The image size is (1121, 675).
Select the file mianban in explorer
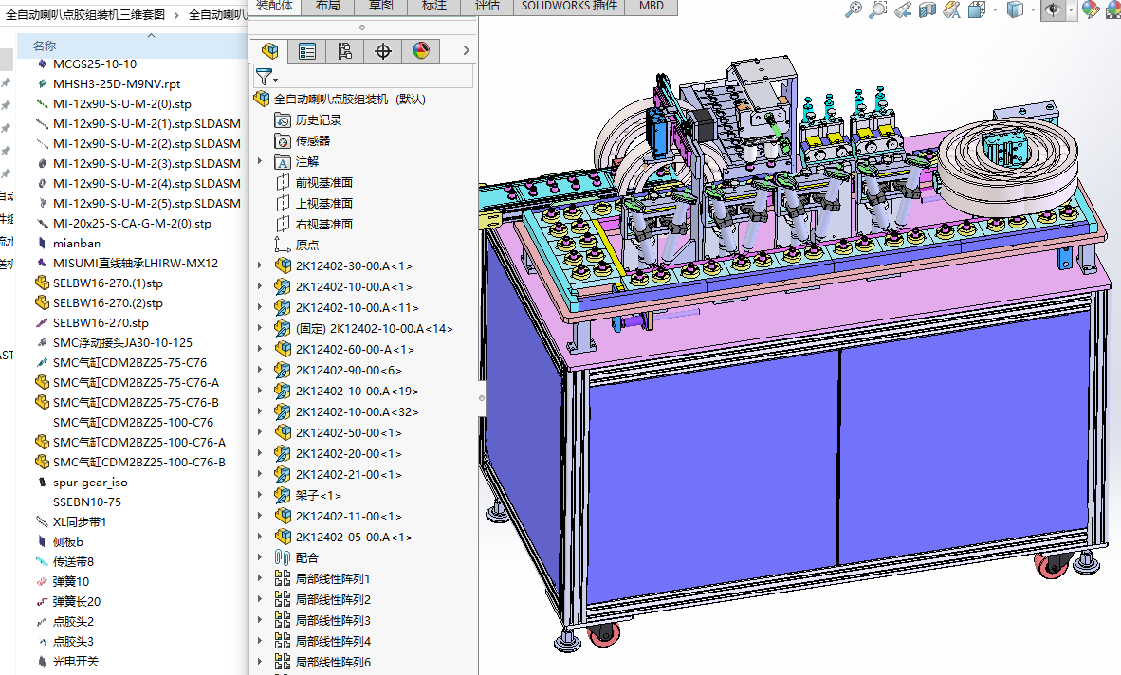(x=76, y=244)
